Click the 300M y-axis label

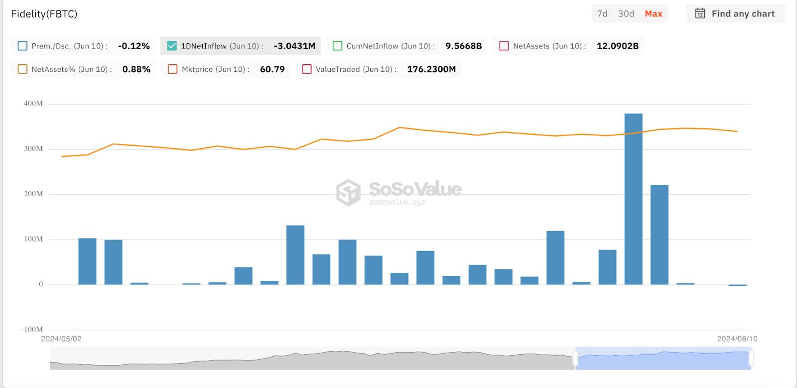[x=33, y=148]
